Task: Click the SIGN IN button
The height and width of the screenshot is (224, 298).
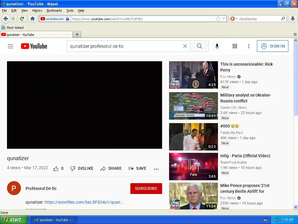Action: [x=272, y=46]
